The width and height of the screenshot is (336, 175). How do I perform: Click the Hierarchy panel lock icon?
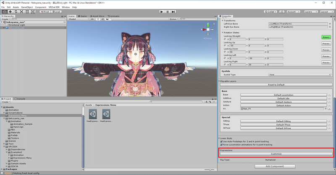[62, 16]
